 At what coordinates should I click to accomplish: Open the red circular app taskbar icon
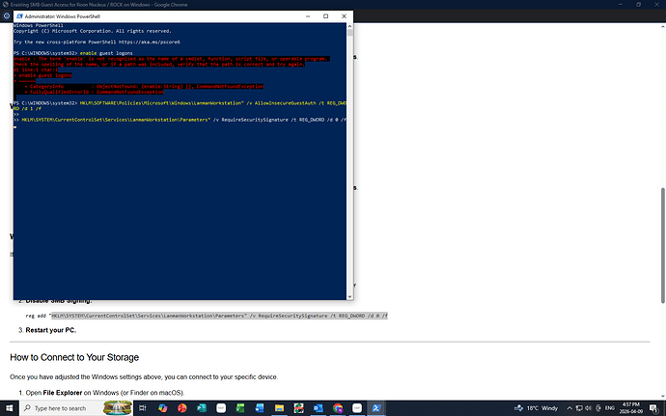[182, 408]
